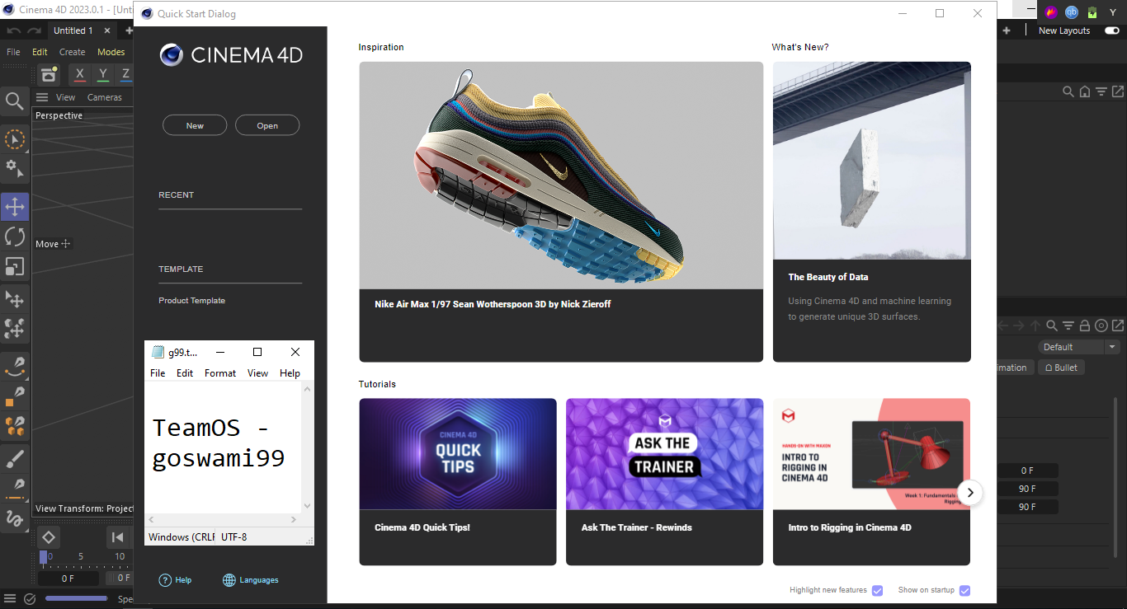Toggle Highlight new features checkbox
The image size is (1127, 609).
tap(878, 590)
